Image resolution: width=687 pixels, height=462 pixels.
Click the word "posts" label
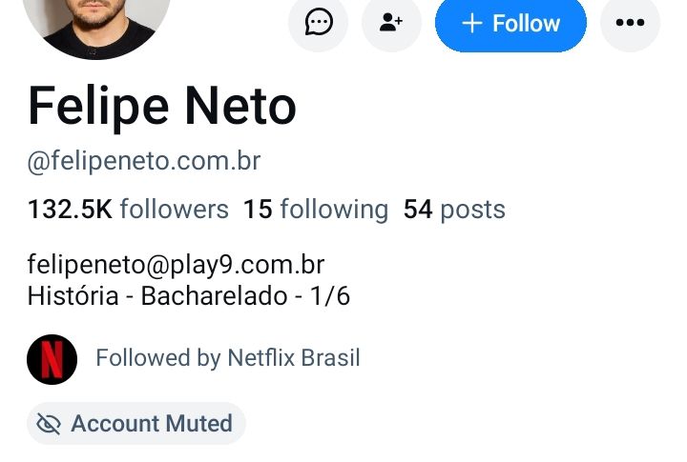(472, 211)
